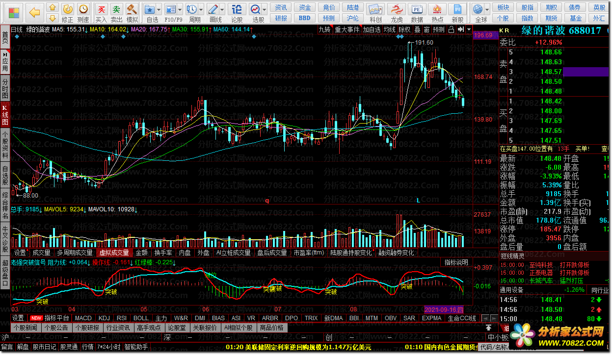Toggle 均线 moving averages display
The height and width of the screenshot is (355, 613).
390,29
